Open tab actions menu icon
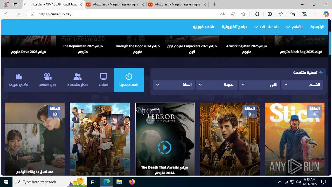The height and width of the screenshot is (187, 332). tap(16, 4)
